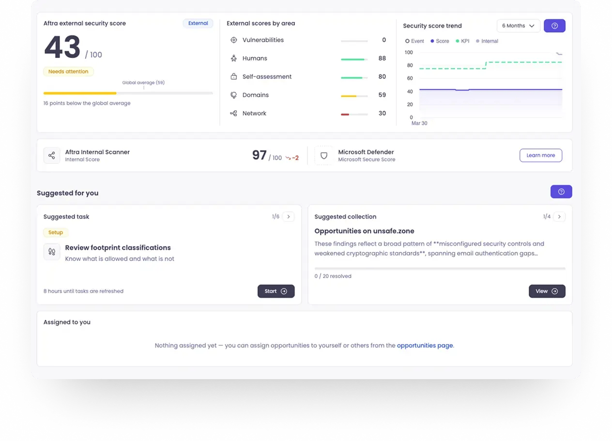
Task: Click the 97 internal score value
Action: coord(260,155)
